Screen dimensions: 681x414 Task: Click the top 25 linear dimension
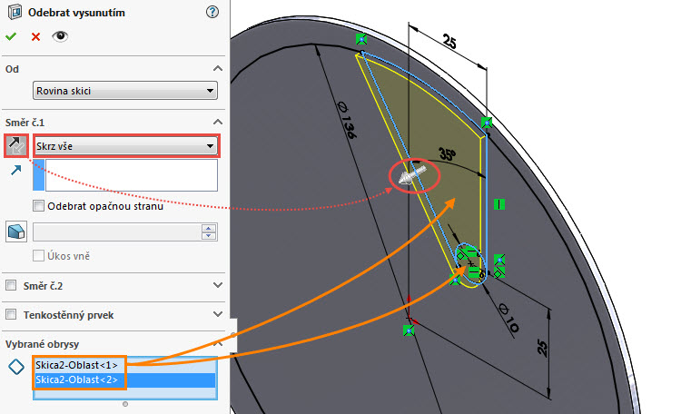[x=449, y=42]
